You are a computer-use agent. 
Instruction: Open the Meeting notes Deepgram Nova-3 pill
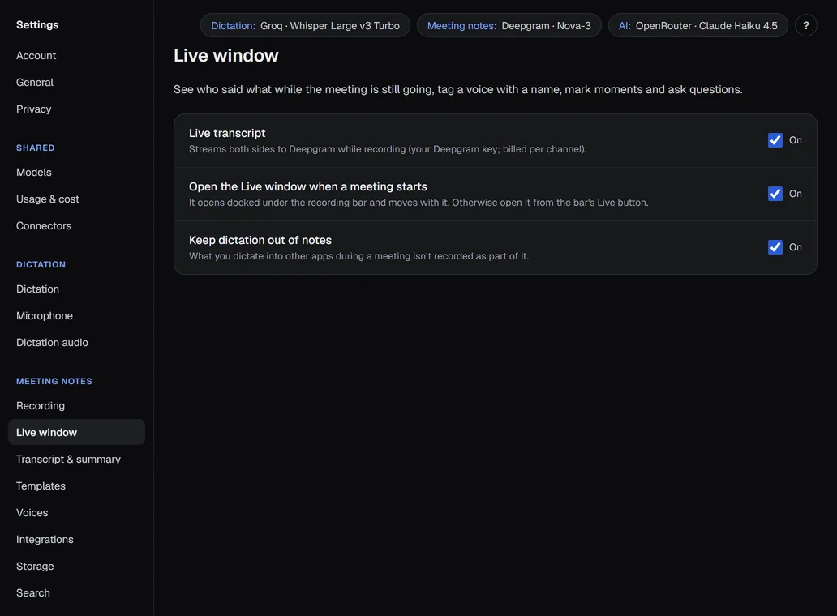pyautogui.click(x=509, y=25)
